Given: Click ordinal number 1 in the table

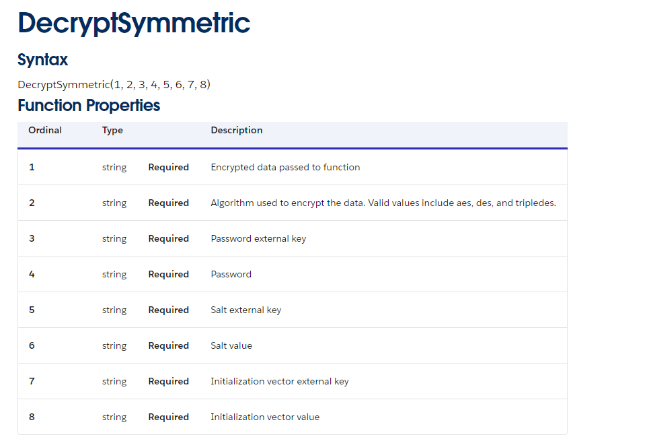Looking at the screenshot, I should 32,167.
